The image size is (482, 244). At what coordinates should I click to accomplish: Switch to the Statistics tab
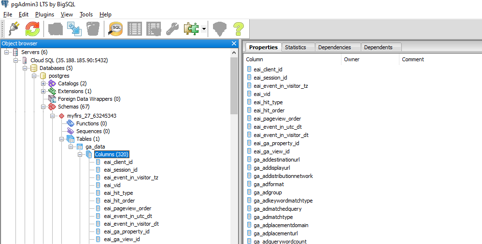click(295, 47)
